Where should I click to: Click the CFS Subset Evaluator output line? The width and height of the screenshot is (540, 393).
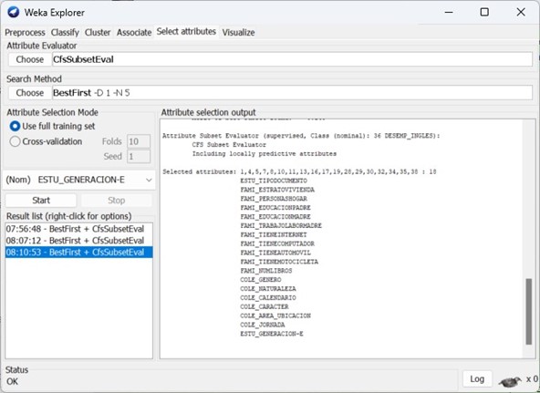[x=229, y=145]
